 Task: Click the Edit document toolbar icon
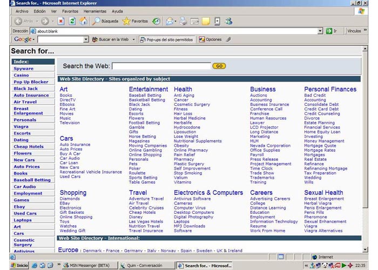coord(194,21)
